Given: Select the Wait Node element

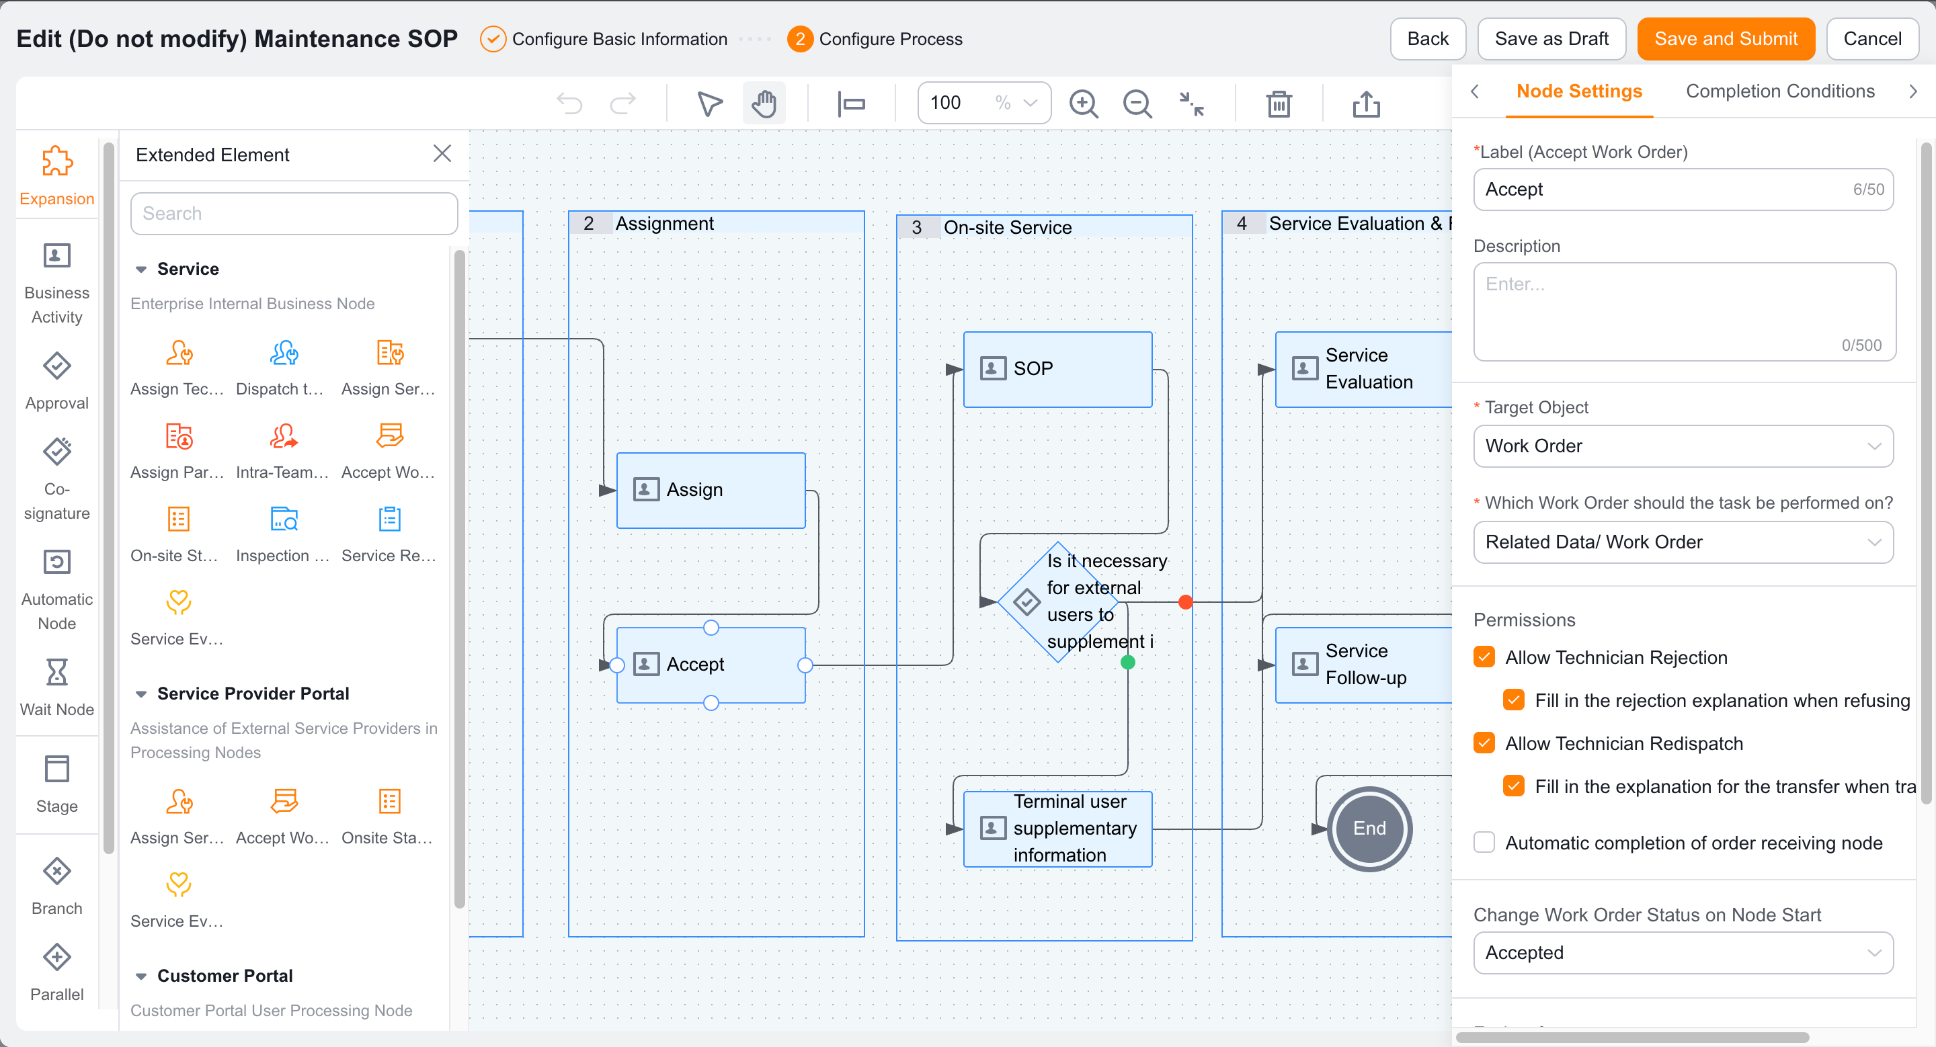Looking at the screenshot, I should tap(57, 688).
